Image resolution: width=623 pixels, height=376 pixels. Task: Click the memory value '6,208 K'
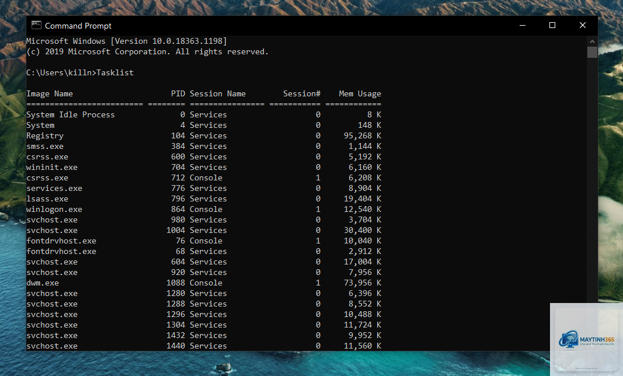(x=365, y=178)
